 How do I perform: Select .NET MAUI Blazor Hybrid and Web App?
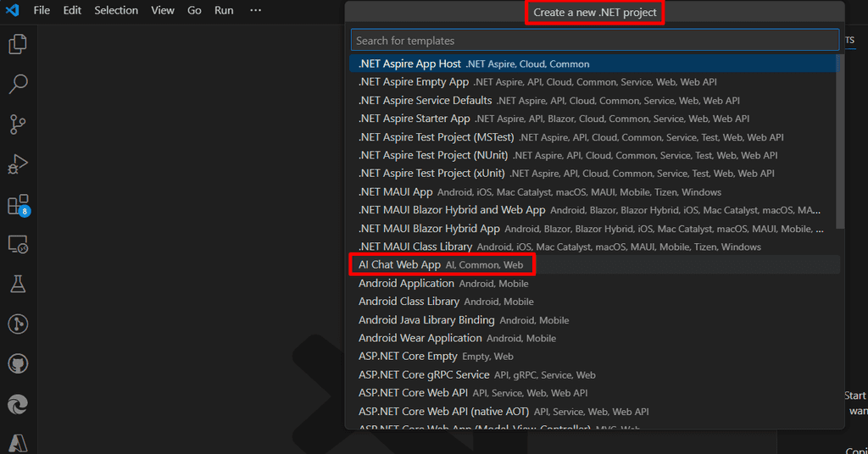point(594,210)
